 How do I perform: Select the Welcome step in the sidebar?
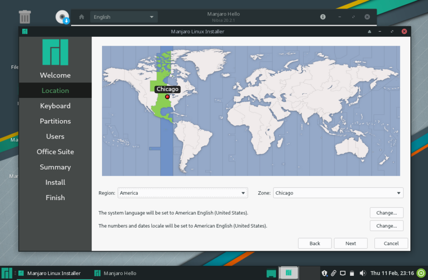(55, 75)
